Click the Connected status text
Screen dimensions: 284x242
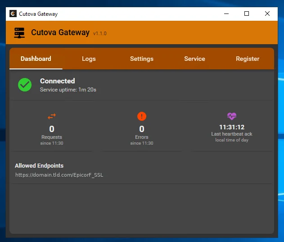click(58, 81)
